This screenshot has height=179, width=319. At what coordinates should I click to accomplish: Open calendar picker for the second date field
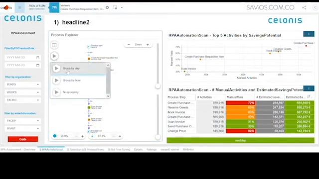coord(38,65)
